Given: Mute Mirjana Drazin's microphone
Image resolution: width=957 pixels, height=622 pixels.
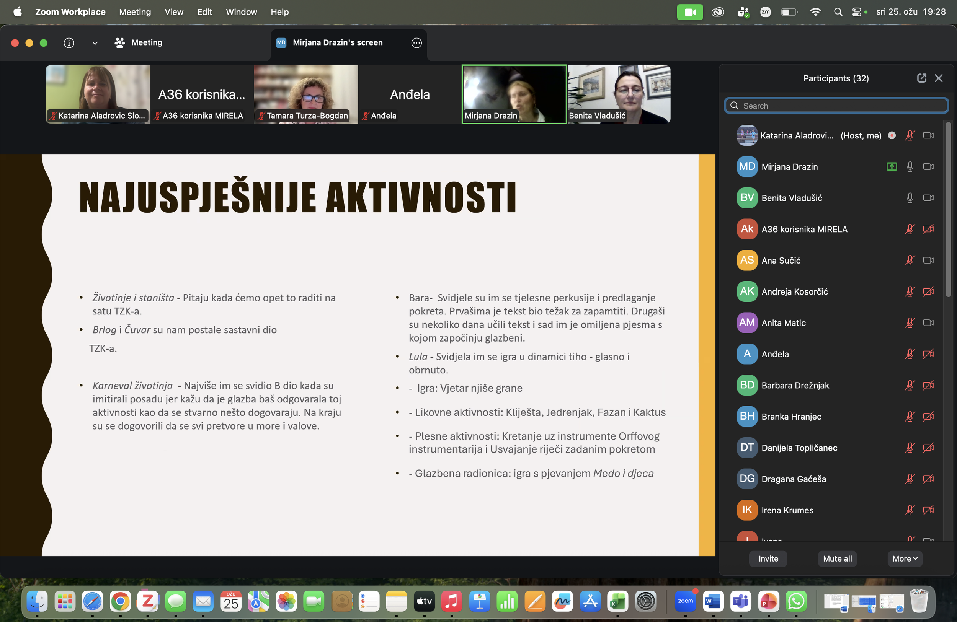Looking at the screenshot, I should pyautogui.click(x=910, y=166).
